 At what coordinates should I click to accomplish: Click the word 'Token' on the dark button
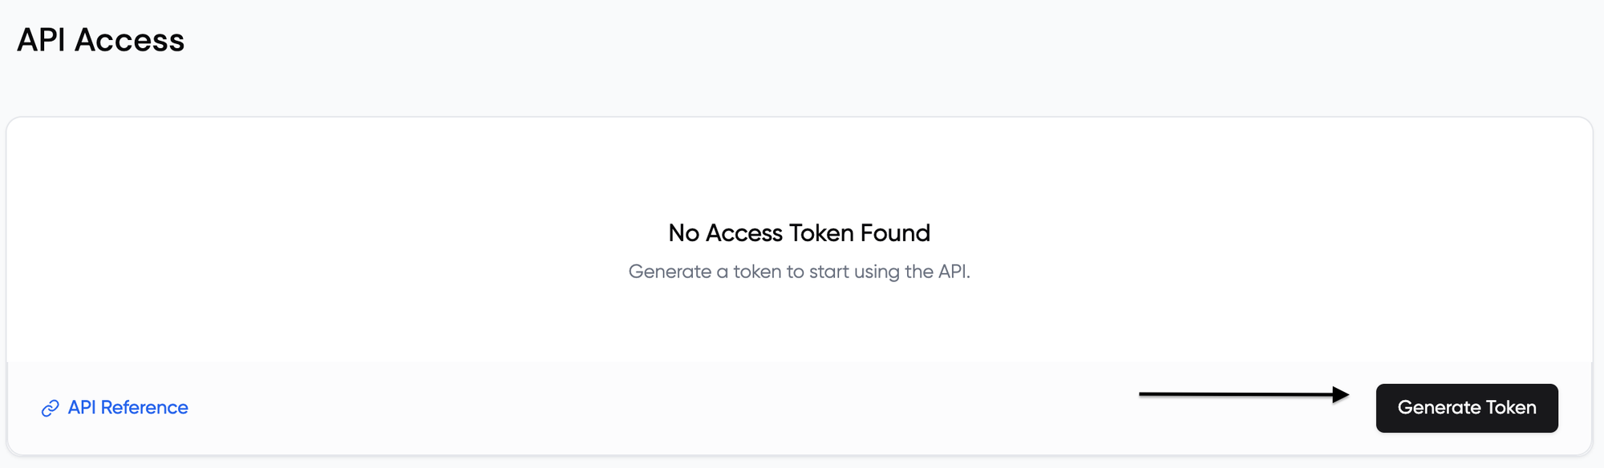tap(1511, 408)
